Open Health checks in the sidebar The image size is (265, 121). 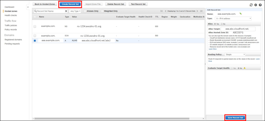[11, 15]
